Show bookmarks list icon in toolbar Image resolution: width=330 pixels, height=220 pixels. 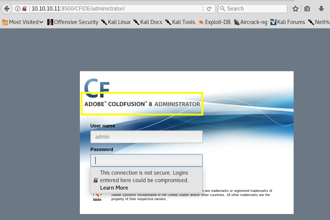(307, 9)
